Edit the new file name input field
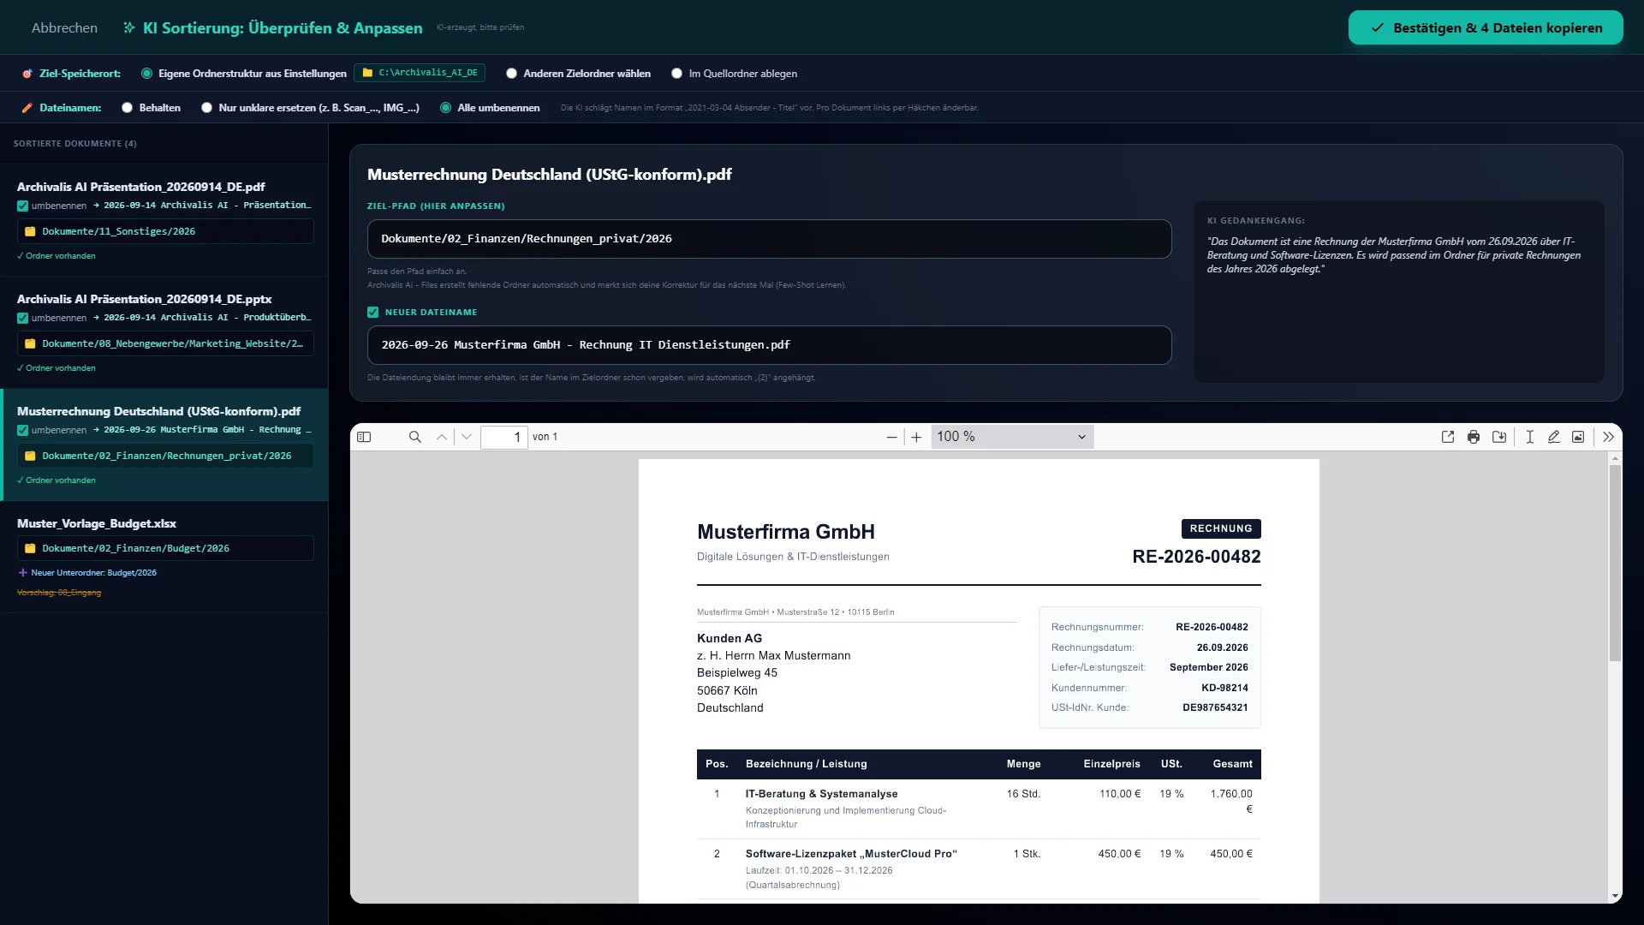Image resolution: width=1644 pixels, height=925 pixels. coord(769,345)
